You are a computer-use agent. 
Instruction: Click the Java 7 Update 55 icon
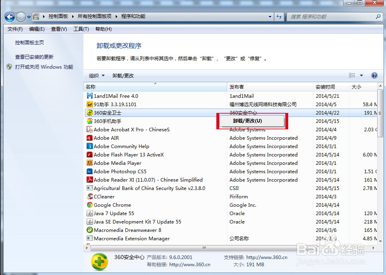tap(89, 213)
